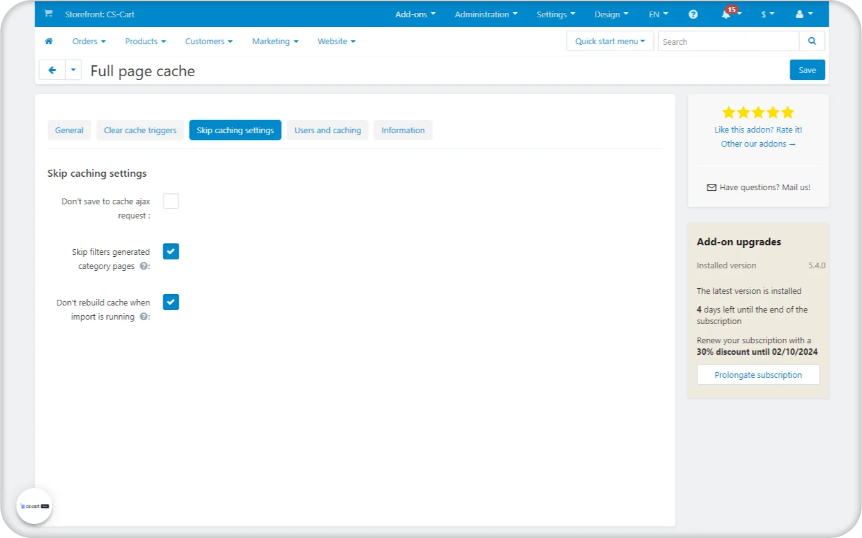The width and height of the screenshot is (862, 538).
Task: Open the Design dropdown
Action: [611, 14]
